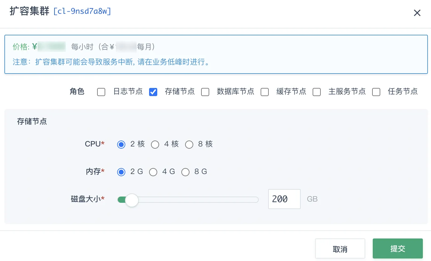
Task: Check the 日志节点 role checkbox
Action: click(x=101, y=92)
